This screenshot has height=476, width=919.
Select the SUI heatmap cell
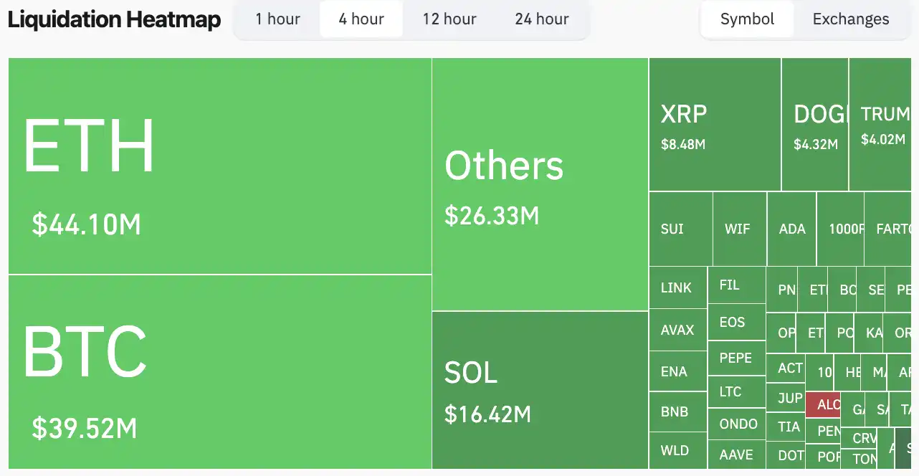pyautogui.click(x=680, y=229)
